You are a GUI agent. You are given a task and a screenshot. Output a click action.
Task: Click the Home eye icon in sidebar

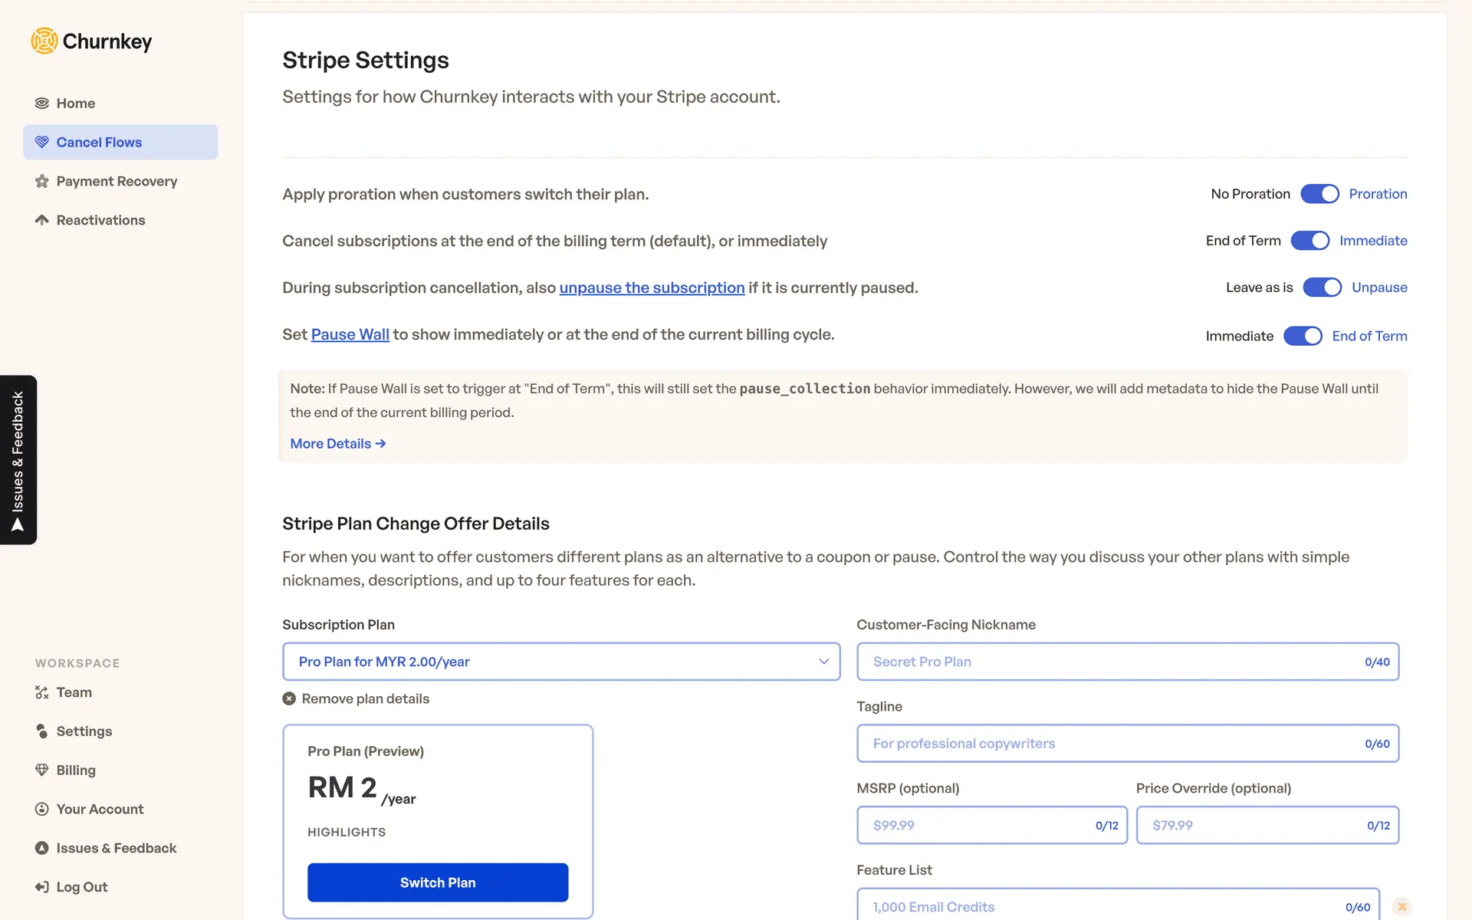click(x=42, y=103)
